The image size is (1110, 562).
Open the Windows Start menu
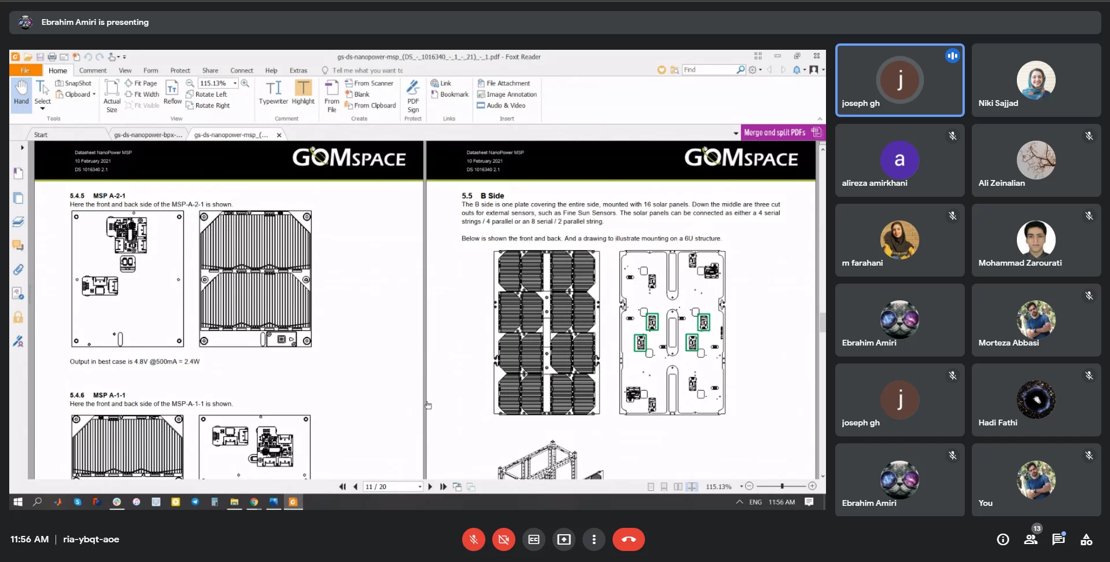(x=18, y=502)
